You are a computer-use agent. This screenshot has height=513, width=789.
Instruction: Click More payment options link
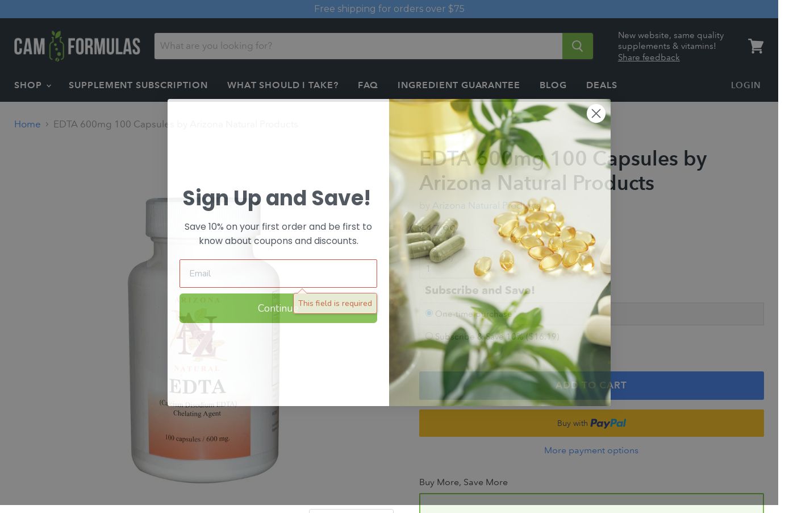click(x=591, y=450)
